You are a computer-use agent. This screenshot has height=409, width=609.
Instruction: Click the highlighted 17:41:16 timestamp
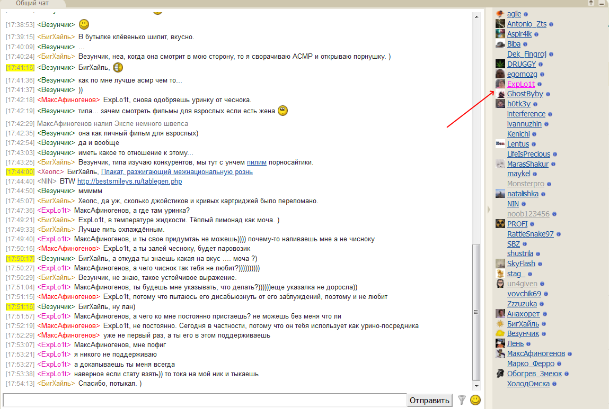pos(20,68)
